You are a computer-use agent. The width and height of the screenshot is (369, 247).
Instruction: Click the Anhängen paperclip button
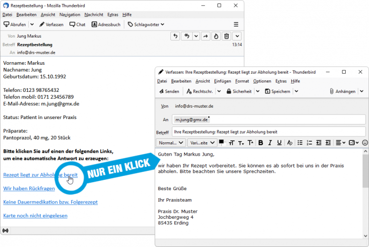[x=342, y=91]
